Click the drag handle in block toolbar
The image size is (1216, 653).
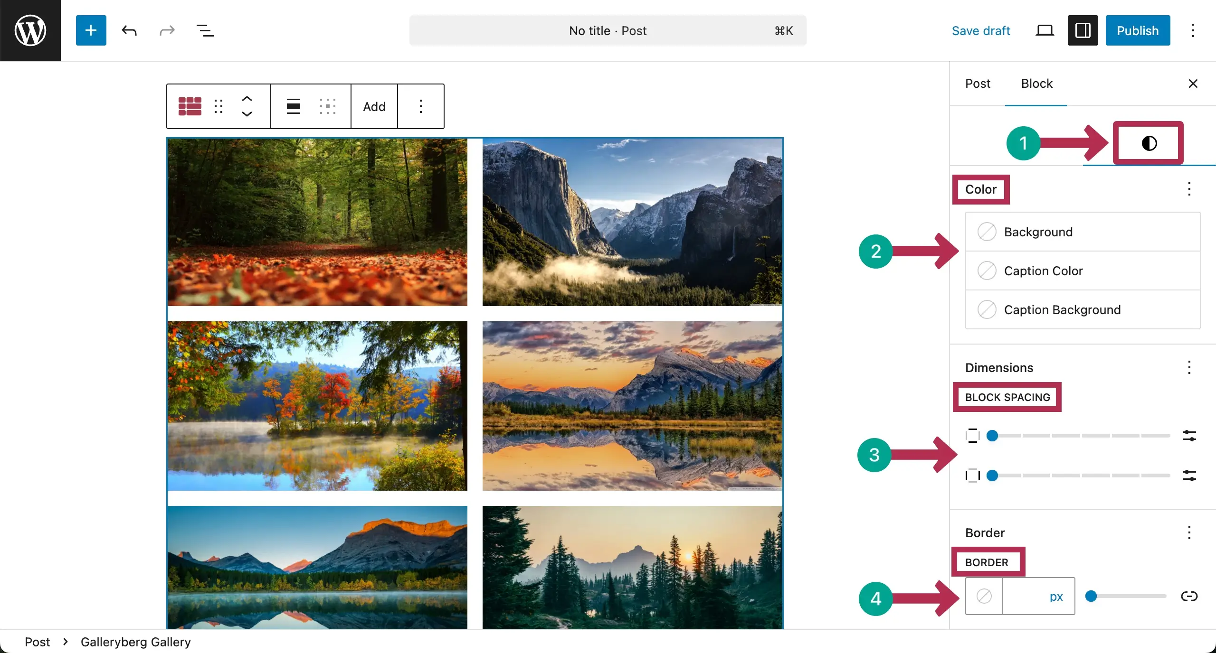point(218,106)
